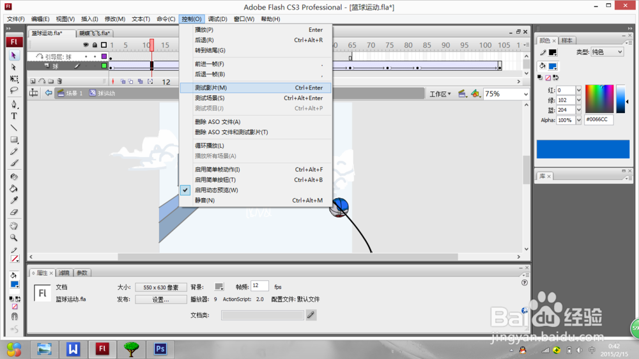Select the Ink Bottle tool
Screen dimensions: 639x359
tap(14, 177)
